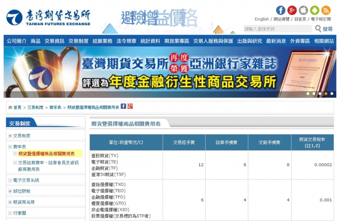Viewport: 338px width, 221px height.
Task: Select the first banner carousel dot
Action: tap(308, 93)
